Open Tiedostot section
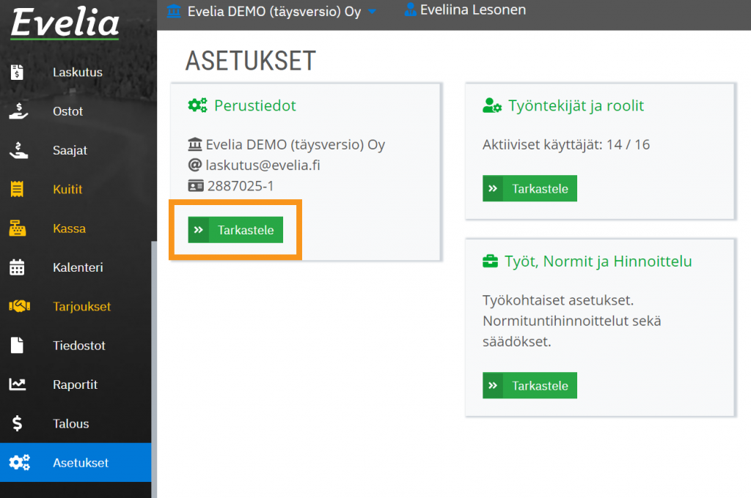The image size is (751, 498). 76,345
